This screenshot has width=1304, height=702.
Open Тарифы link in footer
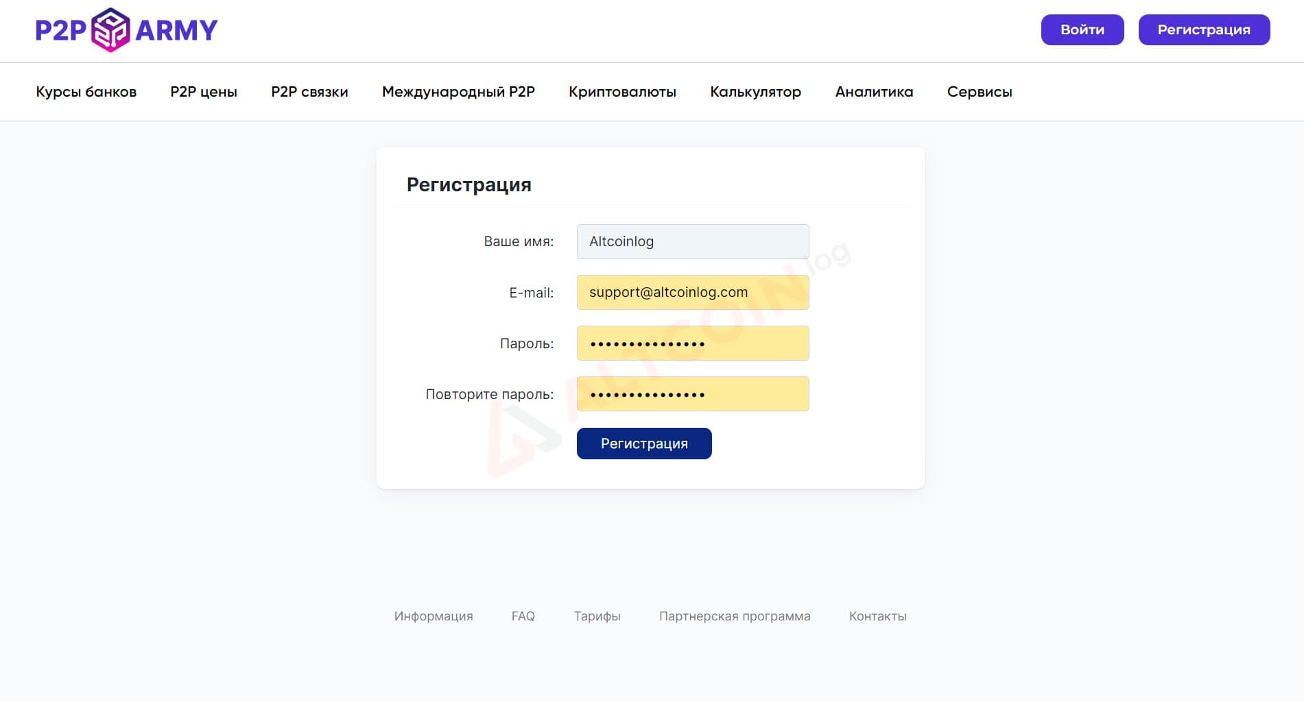(x=597, y=616)
